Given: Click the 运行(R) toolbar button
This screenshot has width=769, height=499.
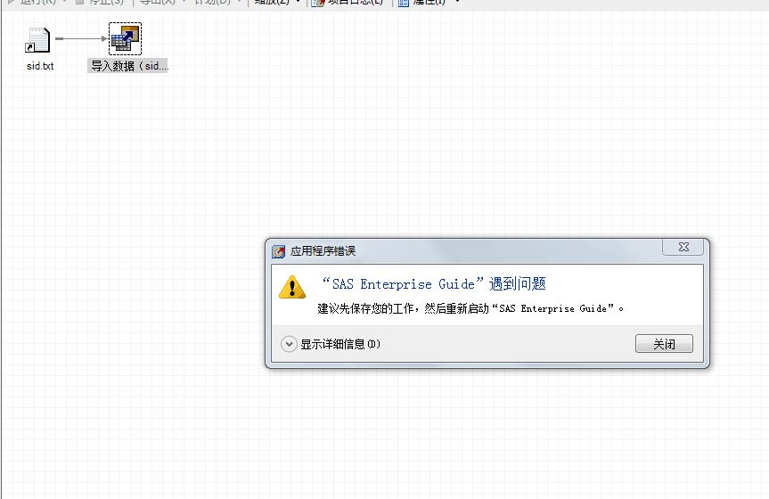Looking at the screenshot, I should coord(37,2).
